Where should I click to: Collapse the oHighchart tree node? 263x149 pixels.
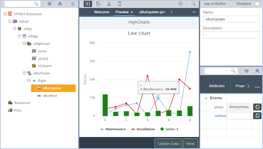pos(24,43)
